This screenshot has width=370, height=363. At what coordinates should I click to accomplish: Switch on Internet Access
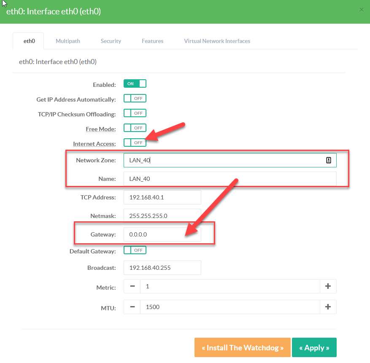135,143
